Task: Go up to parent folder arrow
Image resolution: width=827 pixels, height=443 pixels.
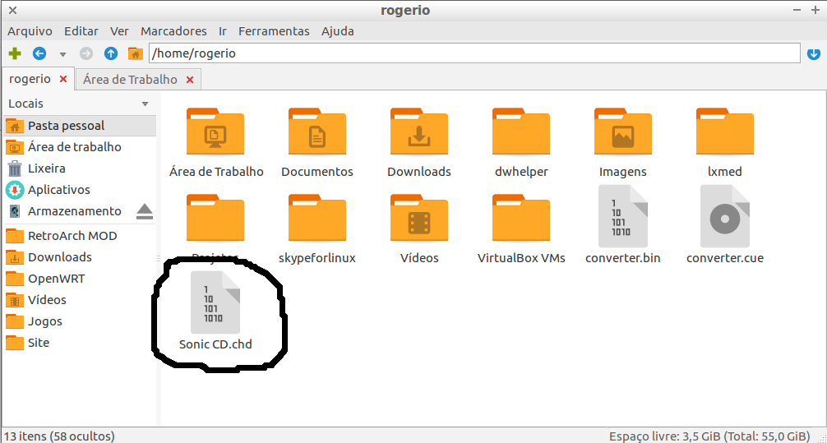Action: click(111, 53)
